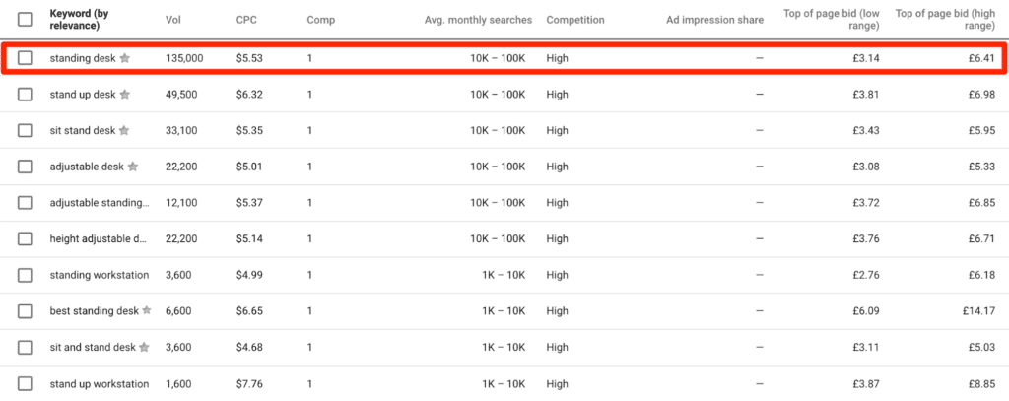The image size is (1009, 401).
Task: Check the 'standing desk' row checkbox
Action: point(25,59)
